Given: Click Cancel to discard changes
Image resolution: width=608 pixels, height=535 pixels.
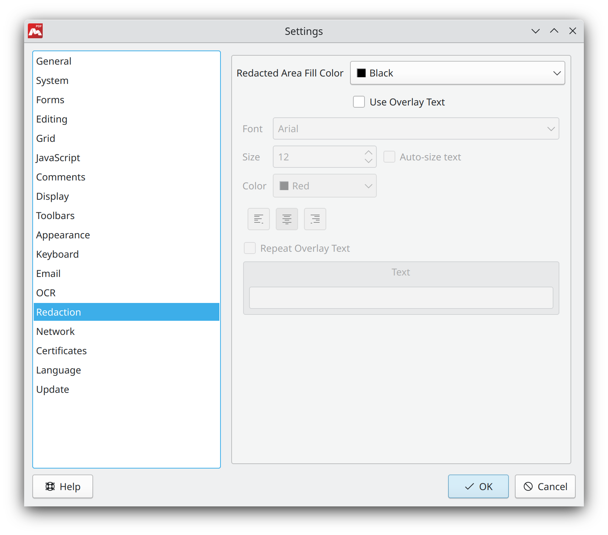Looking at the screenshot, I should (545, 486).
